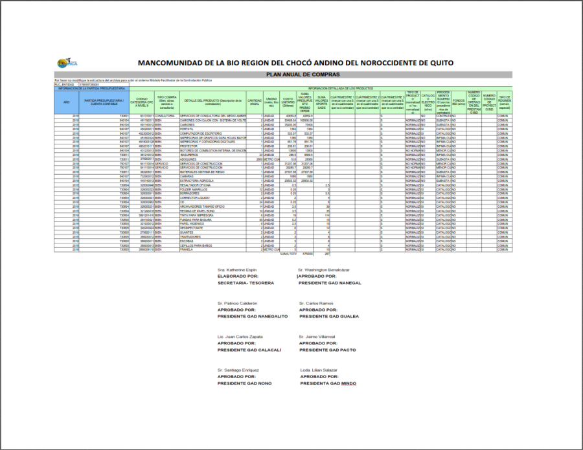The image size is (583, 450).
Task: Select the 'CAMARAS' product cell
Action: [x=213, y=177]
